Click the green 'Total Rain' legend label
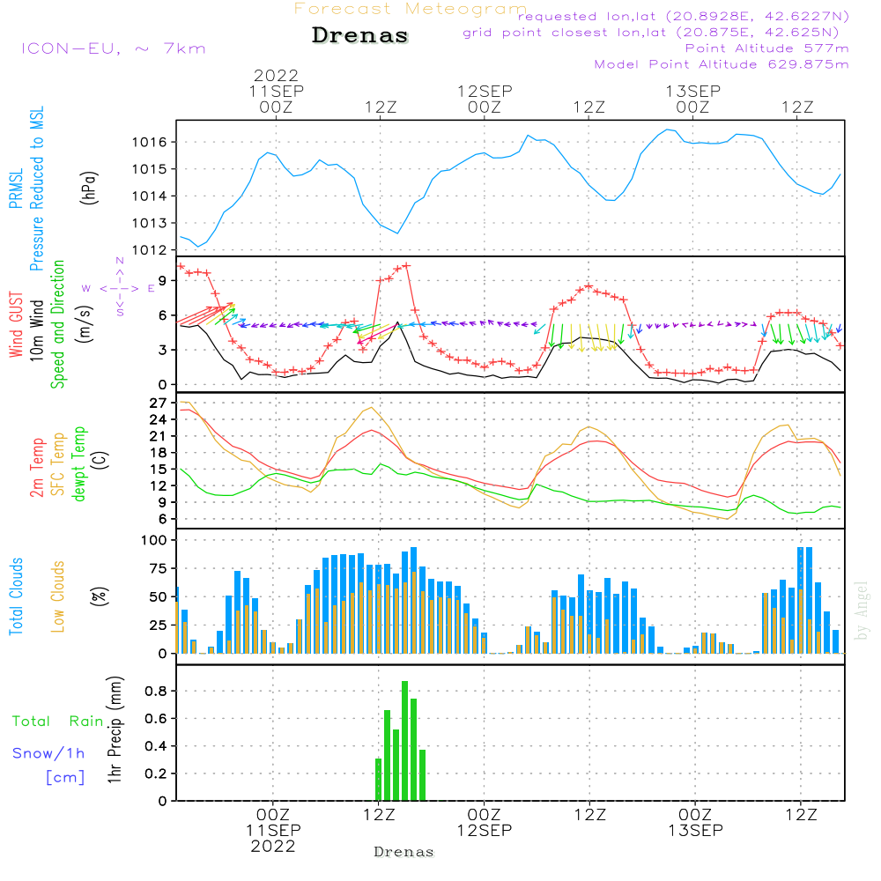This screenshot has height=881, width=881. coord(58,721)
